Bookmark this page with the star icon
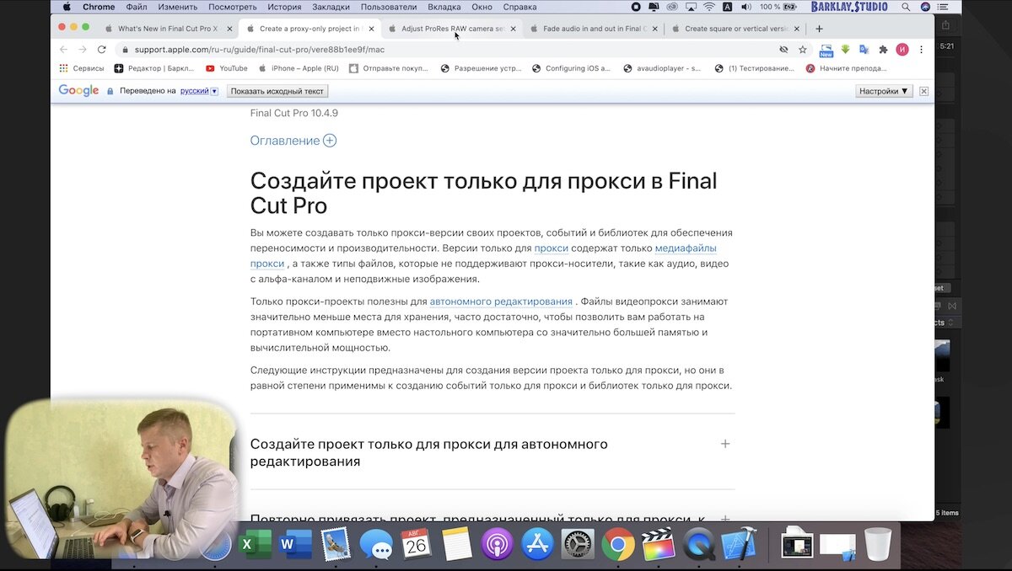This screenshot has height=571, width=1012. (803, 50)
